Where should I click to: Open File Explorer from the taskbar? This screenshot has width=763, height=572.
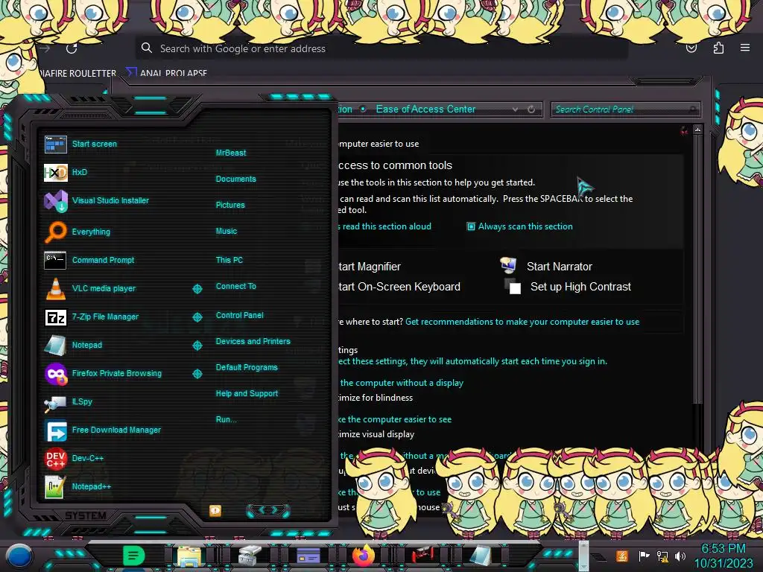tap(189, 556)
